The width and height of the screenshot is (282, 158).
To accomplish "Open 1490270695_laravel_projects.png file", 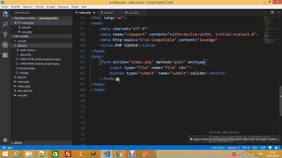I will pyautogui.click(x=39, y=64).
